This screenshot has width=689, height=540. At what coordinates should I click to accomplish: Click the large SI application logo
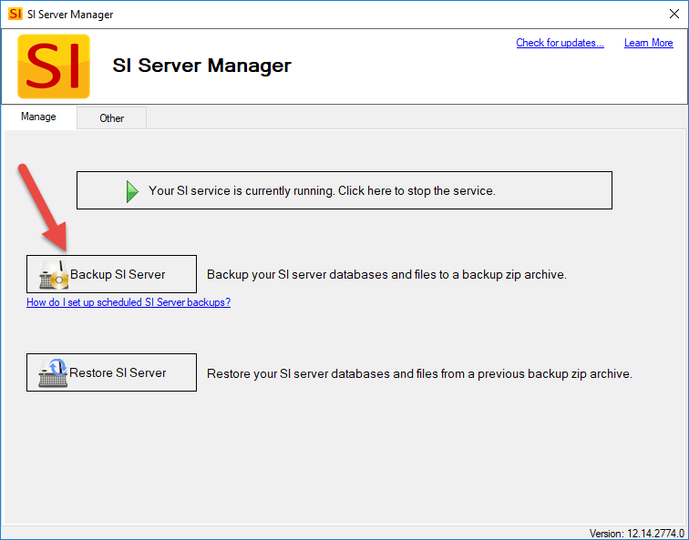click(x=54, y=66)
